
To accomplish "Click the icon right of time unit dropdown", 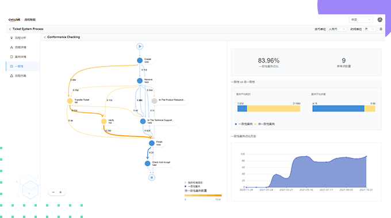I will [381, 29].
